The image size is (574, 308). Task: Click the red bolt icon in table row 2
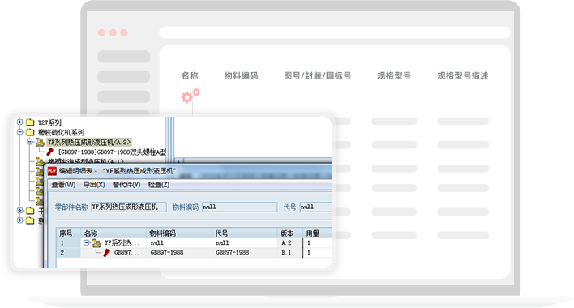(106, 252)
